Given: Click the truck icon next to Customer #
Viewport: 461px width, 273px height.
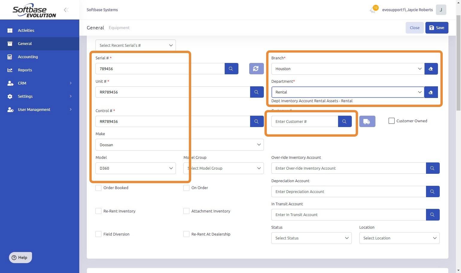Looking at the screenshot, I should [x=367, y=121].
